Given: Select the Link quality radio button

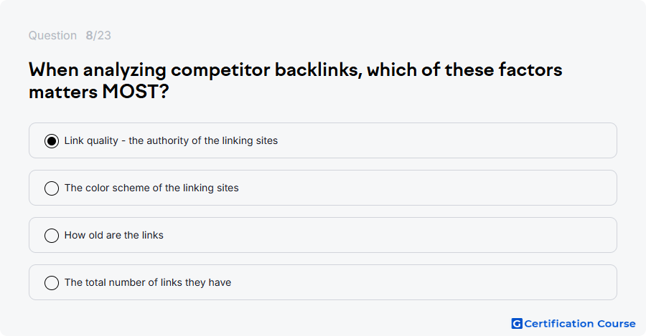Looking at the screenshot, I should point(52,141).
